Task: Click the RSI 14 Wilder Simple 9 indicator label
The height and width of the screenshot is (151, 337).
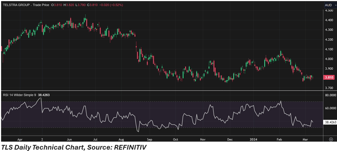Action: click(20, 94)
